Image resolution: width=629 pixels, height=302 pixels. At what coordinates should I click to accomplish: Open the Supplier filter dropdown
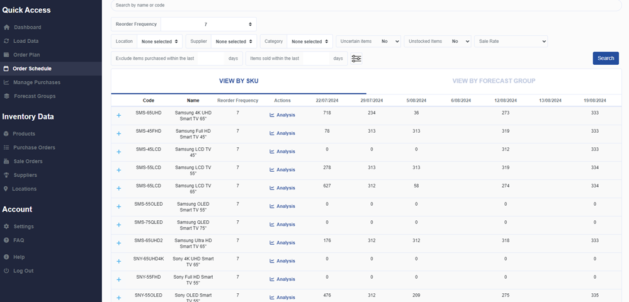(232, 42)
